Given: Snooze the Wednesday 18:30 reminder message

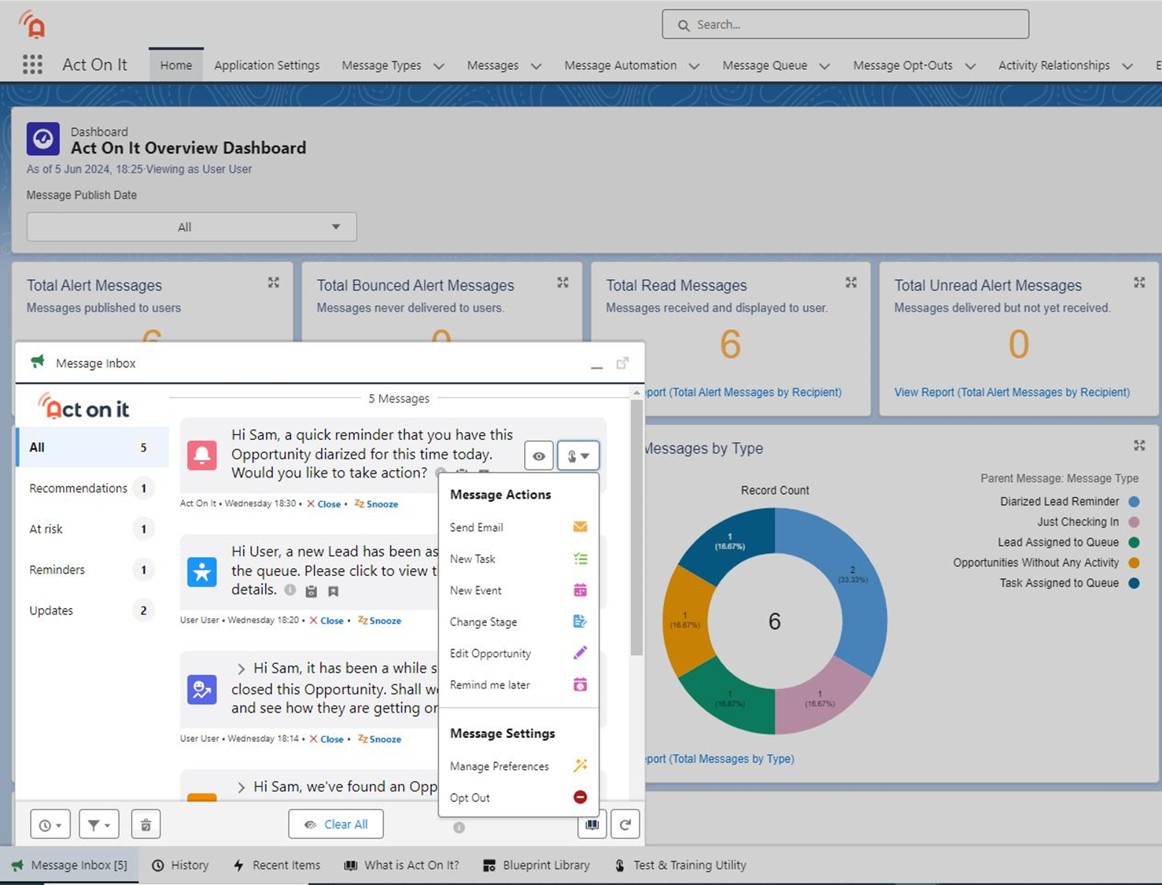Looking at the screenshot, I should click(x=376, y=504).
